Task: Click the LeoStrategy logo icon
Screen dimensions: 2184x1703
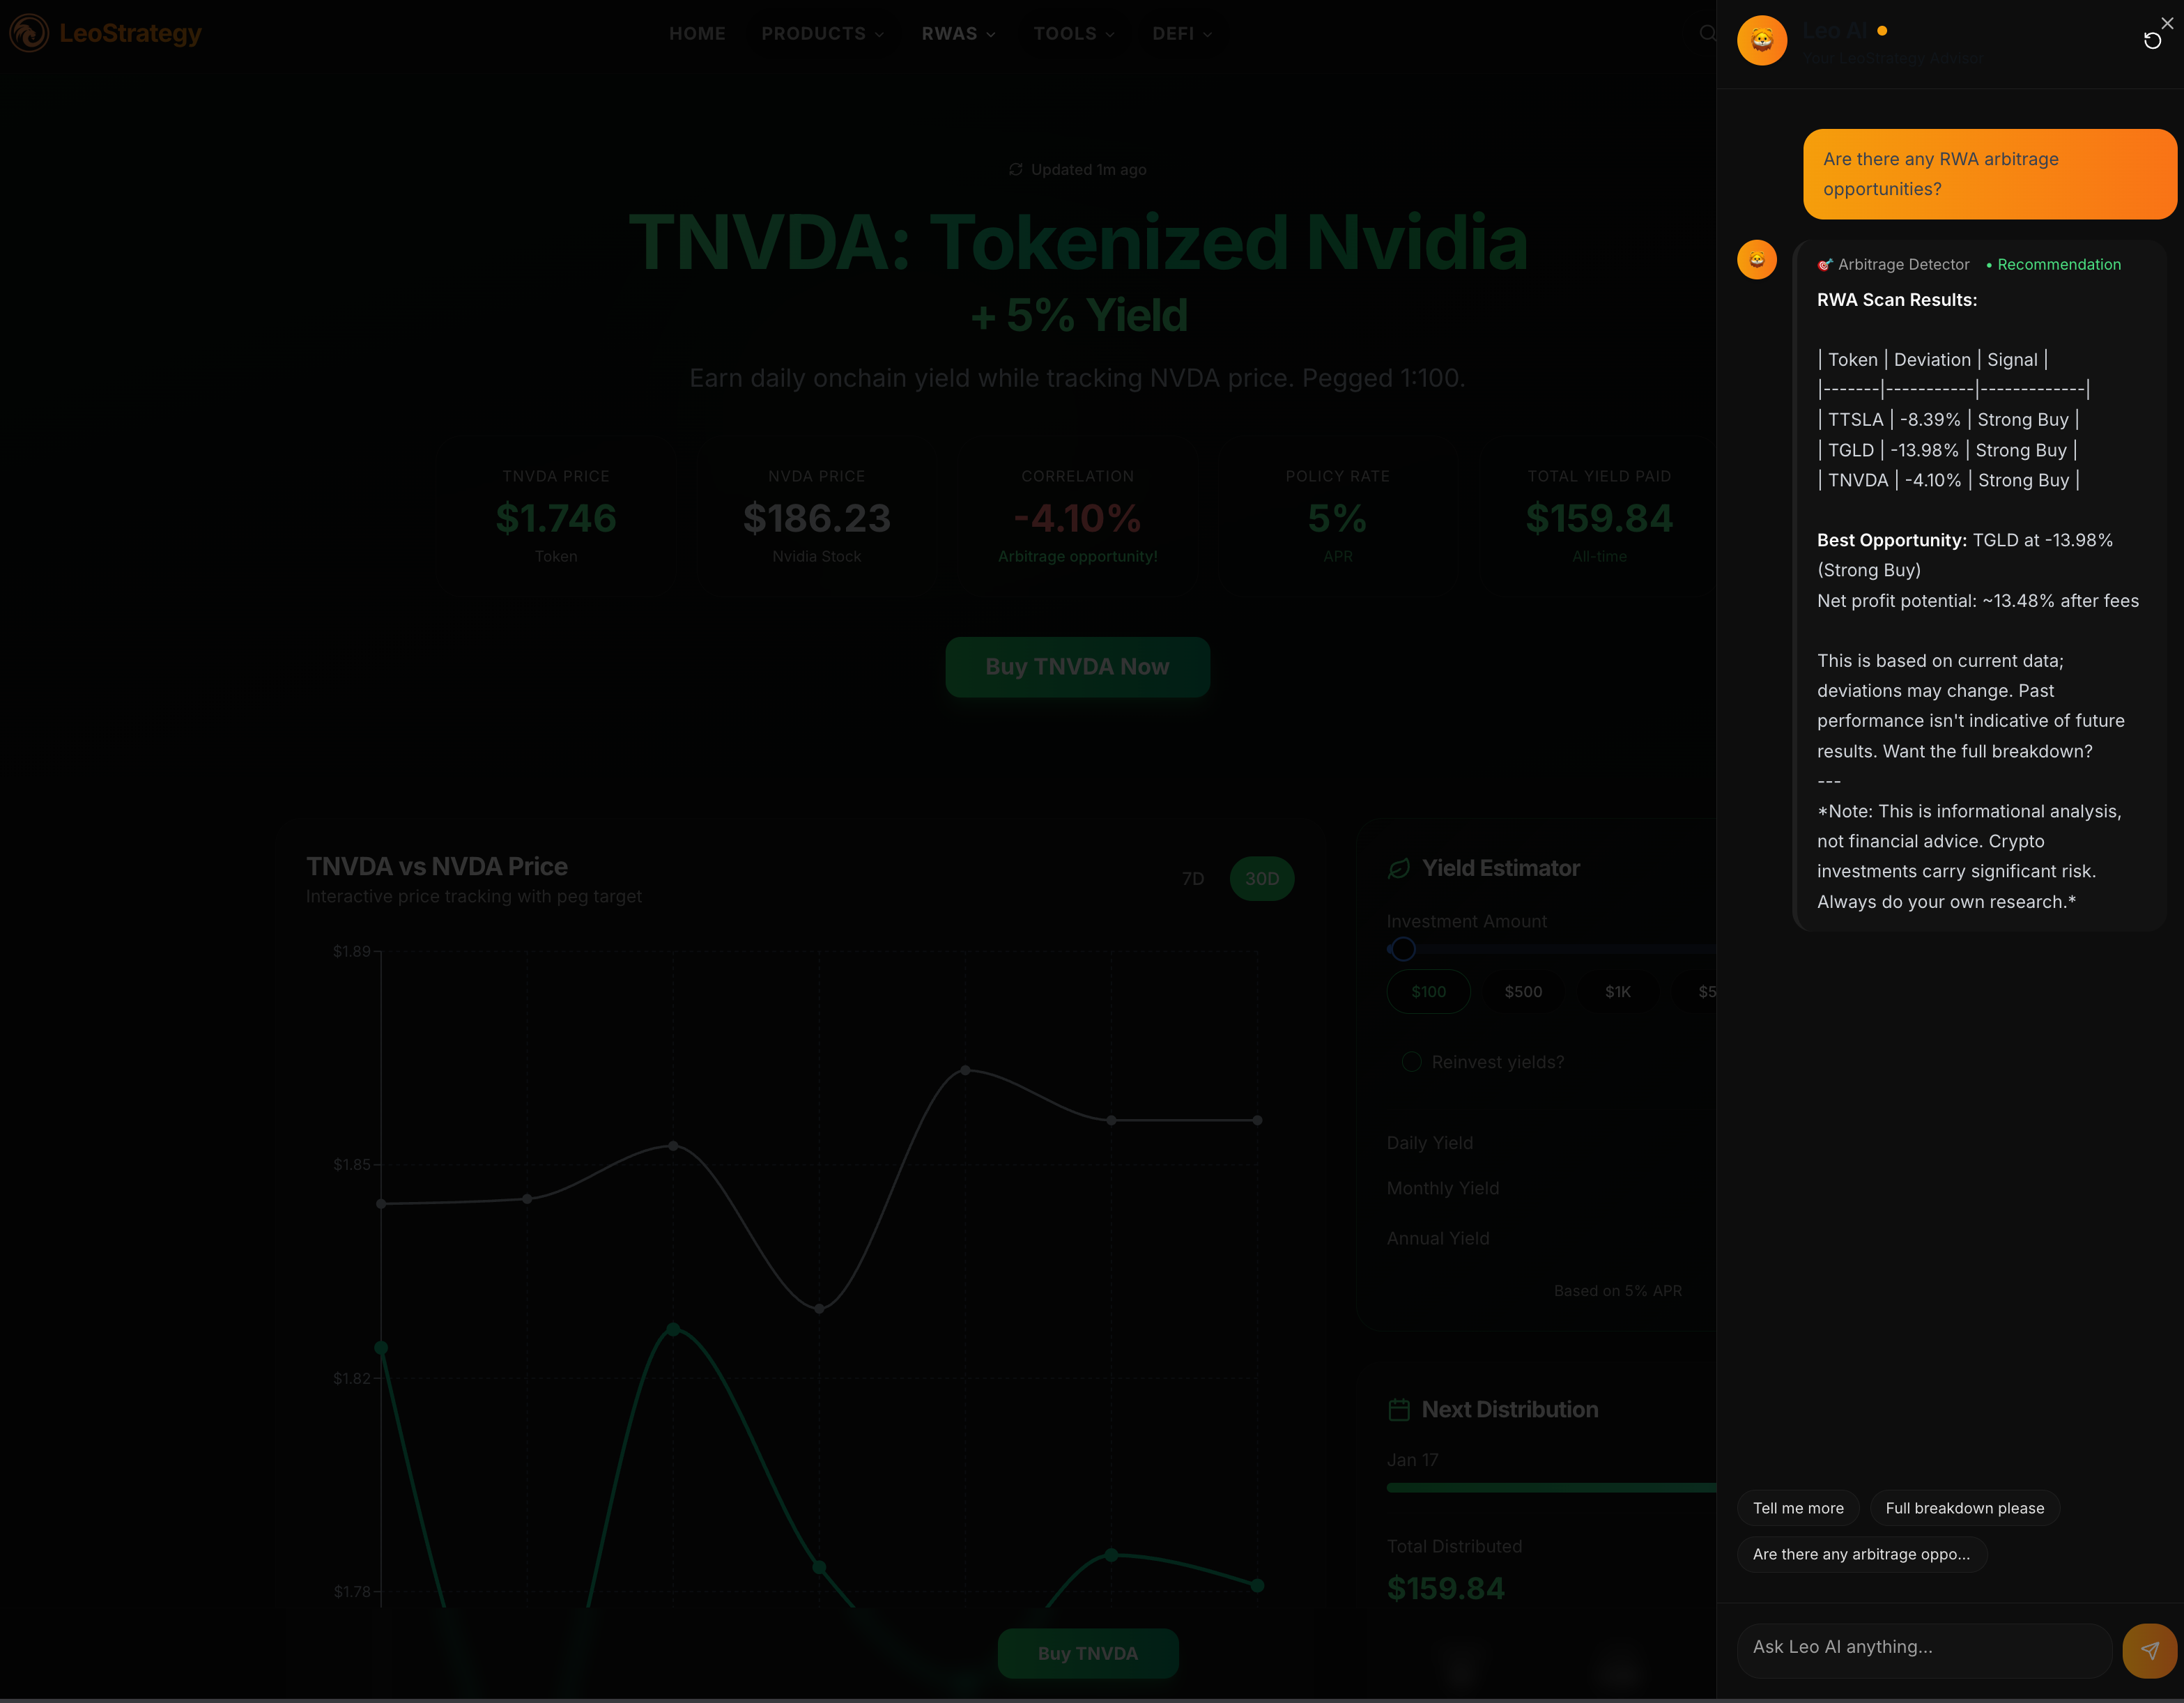Action: [29, 33]
